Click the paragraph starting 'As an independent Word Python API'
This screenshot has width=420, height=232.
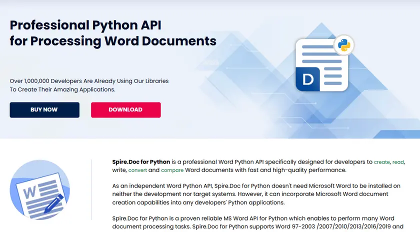pos(256,194)
